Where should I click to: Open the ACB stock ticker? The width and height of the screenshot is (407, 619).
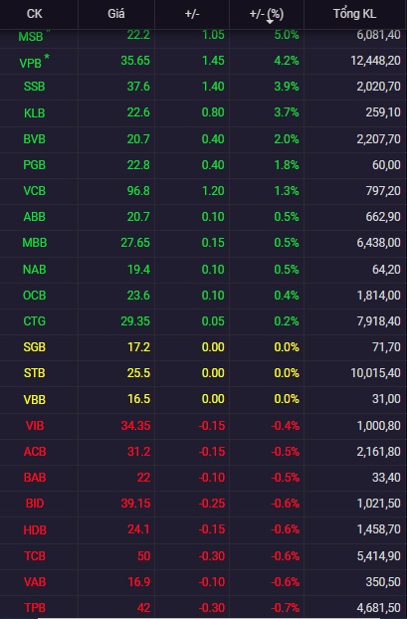tap(35, 451)
